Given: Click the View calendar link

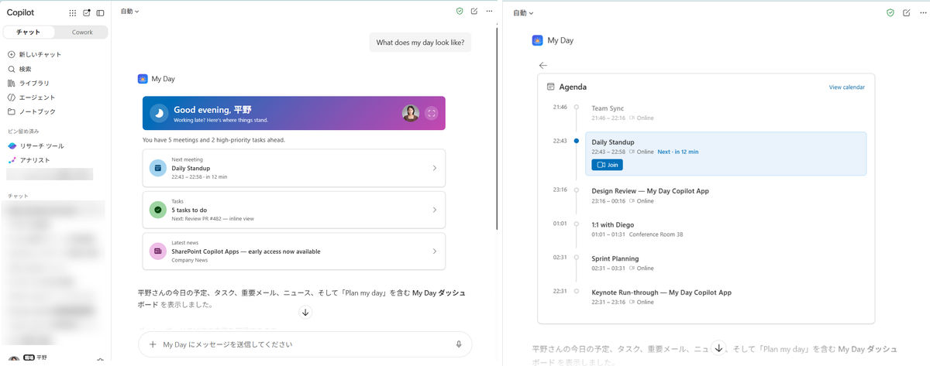Looking at the screenshot, I should [x=846, y=87].
